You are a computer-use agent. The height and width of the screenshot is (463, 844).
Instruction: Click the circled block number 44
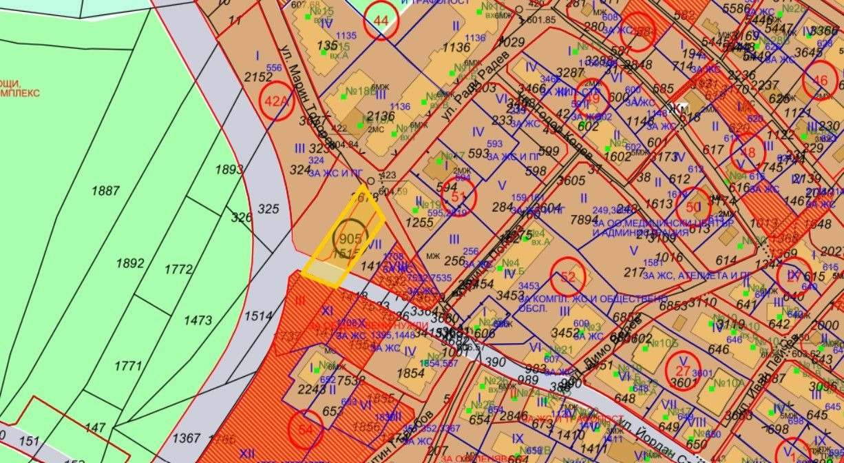click(x=381, y=20)
